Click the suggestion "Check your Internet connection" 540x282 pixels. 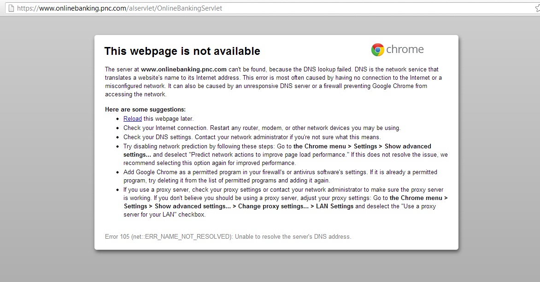[x=262, y=128]
